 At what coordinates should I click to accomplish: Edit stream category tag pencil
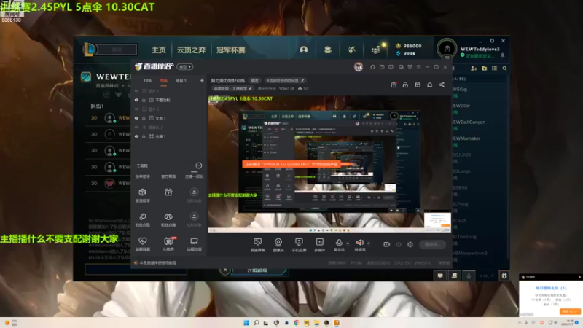(251, 88)
